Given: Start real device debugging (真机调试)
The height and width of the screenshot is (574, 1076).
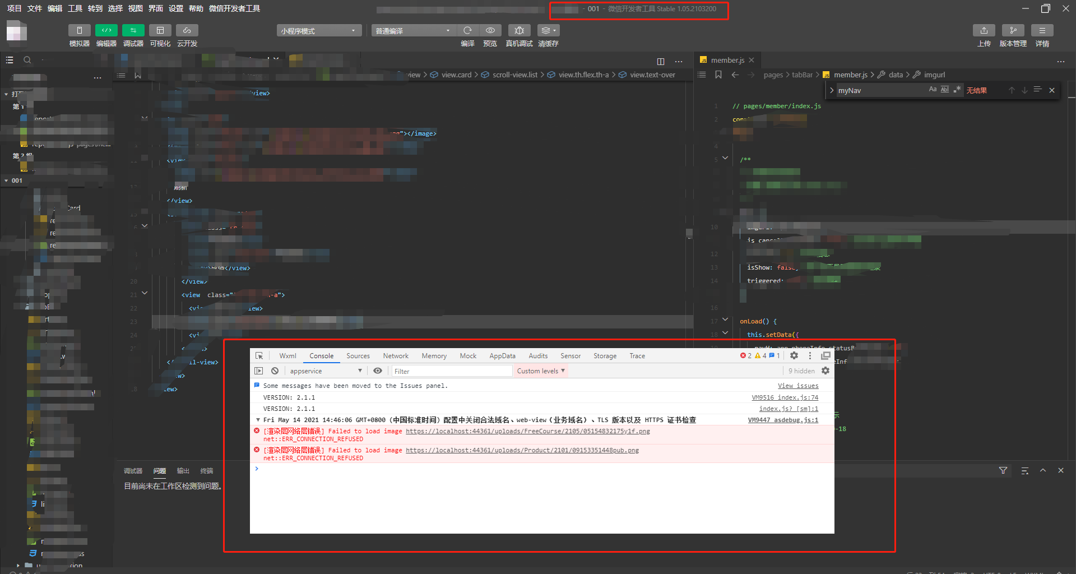Looking at the screenshot, I should 520,30.
